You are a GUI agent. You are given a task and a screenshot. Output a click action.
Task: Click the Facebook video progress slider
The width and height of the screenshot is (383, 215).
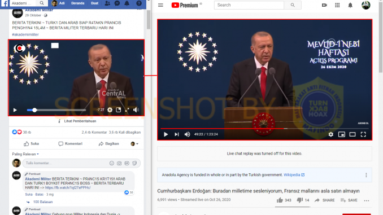coord(56,110)
